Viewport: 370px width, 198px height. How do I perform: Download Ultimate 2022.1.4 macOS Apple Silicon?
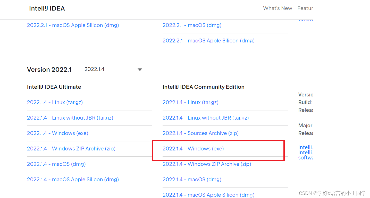pos(73,179)
